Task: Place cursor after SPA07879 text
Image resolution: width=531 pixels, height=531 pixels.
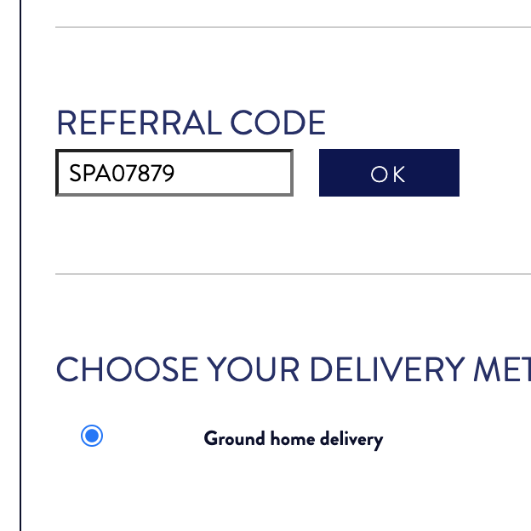Action: click(175, 173)
